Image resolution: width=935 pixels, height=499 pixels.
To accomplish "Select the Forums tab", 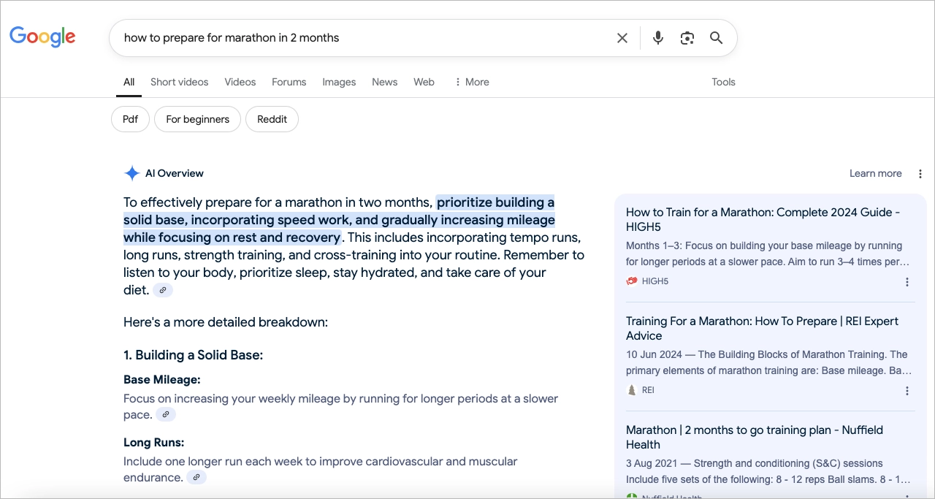I will (x=289, y=82).
